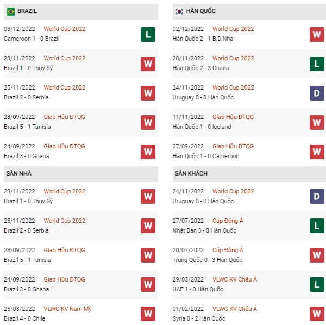Click the South Korea flag icon
This screenshot has height=325, width=326.
click(x=179, y=11)
